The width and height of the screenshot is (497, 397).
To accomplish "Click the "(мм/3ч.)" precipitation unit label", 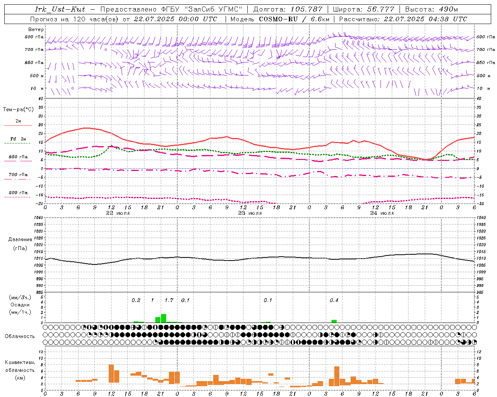I will click(x=20, y=297).
